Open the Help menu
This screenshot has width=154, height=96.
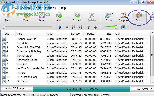pos(63,8)
